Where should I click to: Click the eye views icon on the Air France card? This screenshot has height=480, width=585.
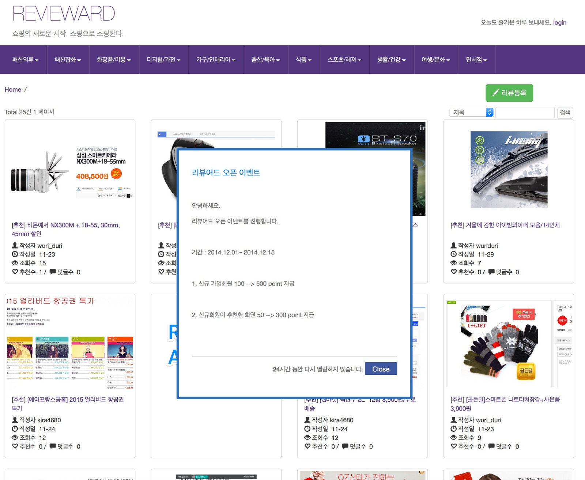[x=15, y=437]
